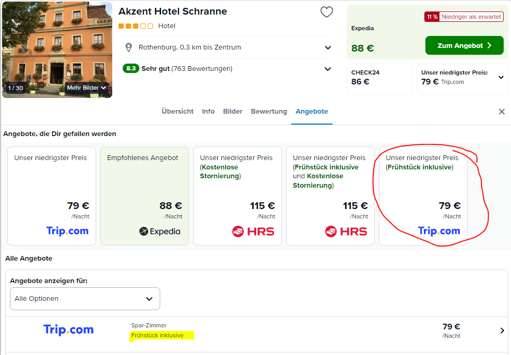Image resolution: width=511 pixels, height=355 pixels.
Task: Click the location pin icon next to Rothenburg
Action: [129, 47]
